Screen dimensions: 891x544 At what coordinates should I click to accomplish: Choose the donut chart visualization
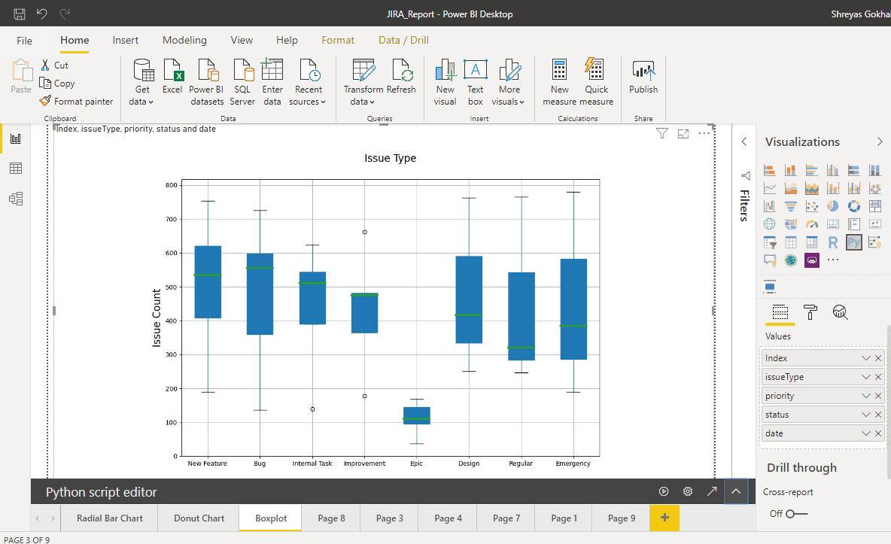tap(854, 206)
